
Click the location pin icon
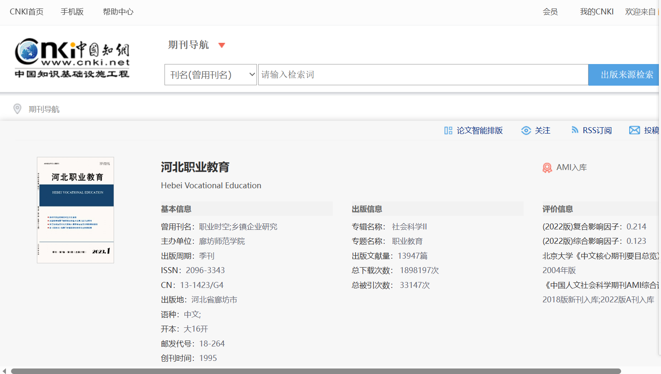coord(17,109)
